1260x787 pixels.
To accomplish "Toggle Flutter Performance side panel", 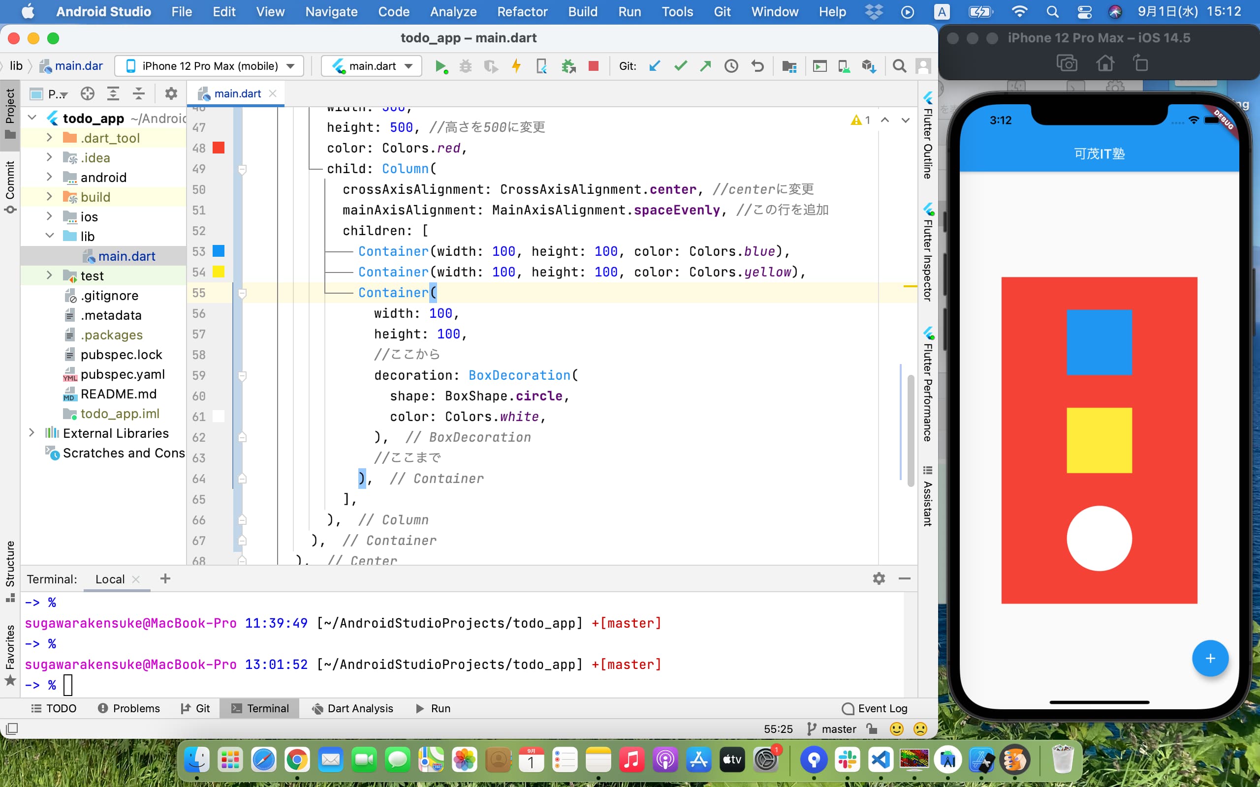I will point(928,384).
